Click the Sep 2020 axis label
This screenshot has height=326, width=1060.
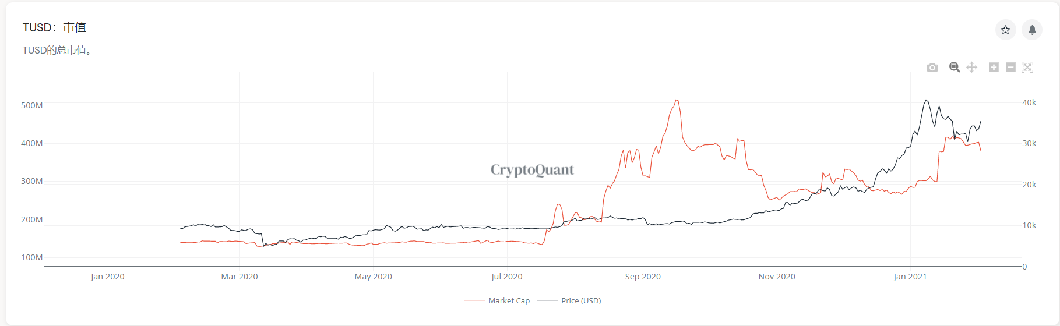point(643,277)
